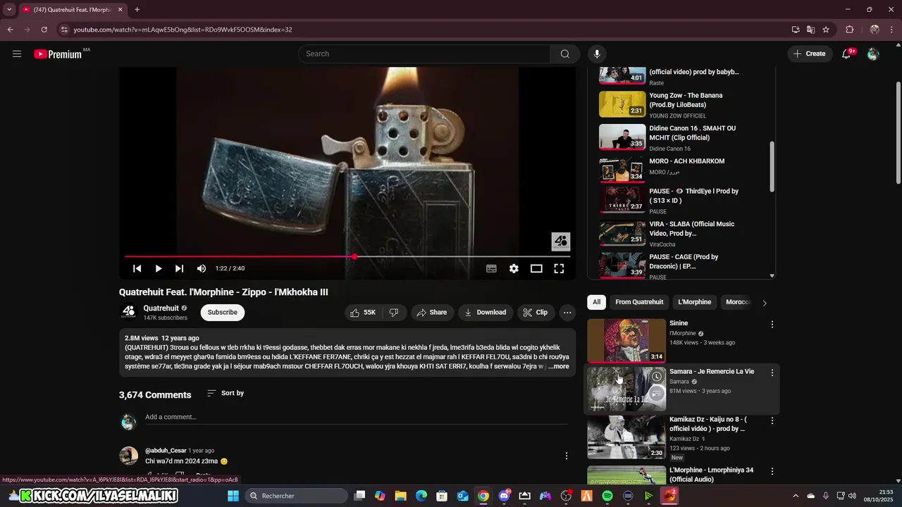The height and width of the screenshot is (507, 902).
Task: Install app icon in address bar
Action: (796, 30)
